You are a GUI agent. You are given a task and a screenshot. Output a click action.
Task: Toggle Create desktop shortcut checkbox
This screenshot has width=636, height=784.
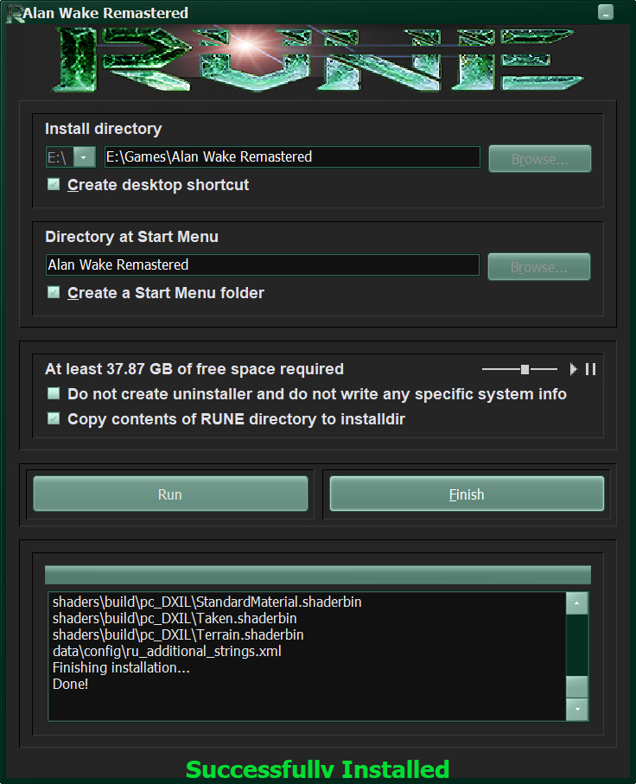[54, 184]
